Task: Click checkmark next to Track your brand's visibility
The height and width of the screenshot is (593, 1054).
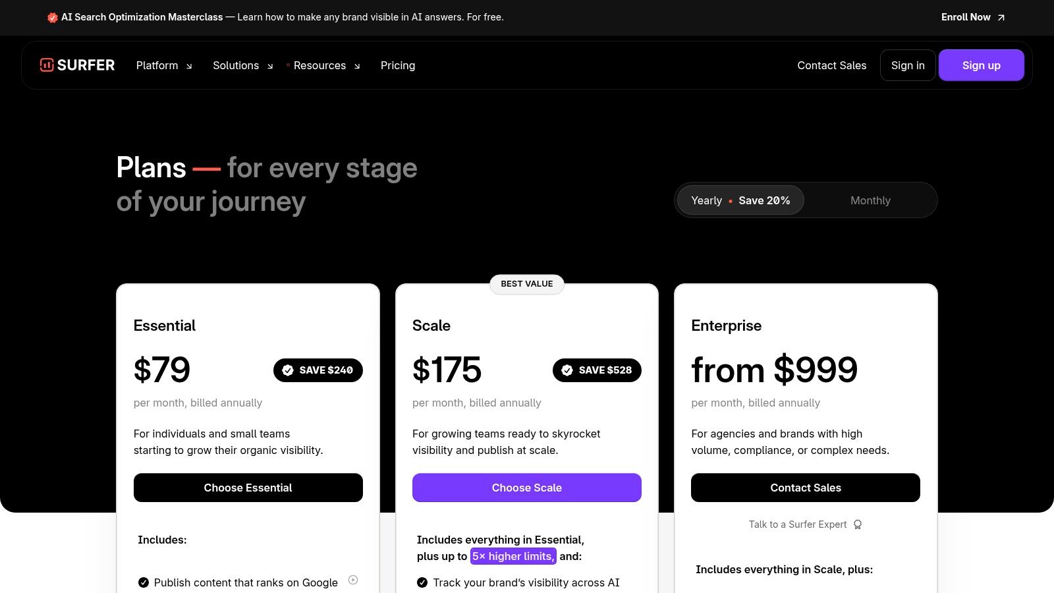Action: point(422,582)
